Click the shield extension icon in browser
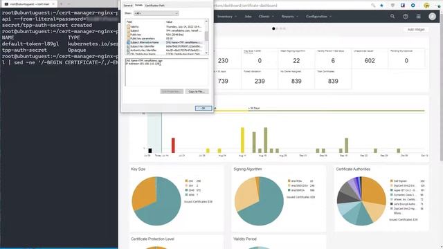 pos(392,6)
